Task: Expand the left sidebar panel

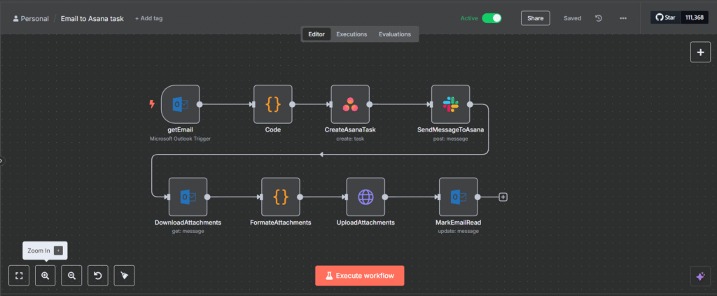Action: tap(2, 161)
